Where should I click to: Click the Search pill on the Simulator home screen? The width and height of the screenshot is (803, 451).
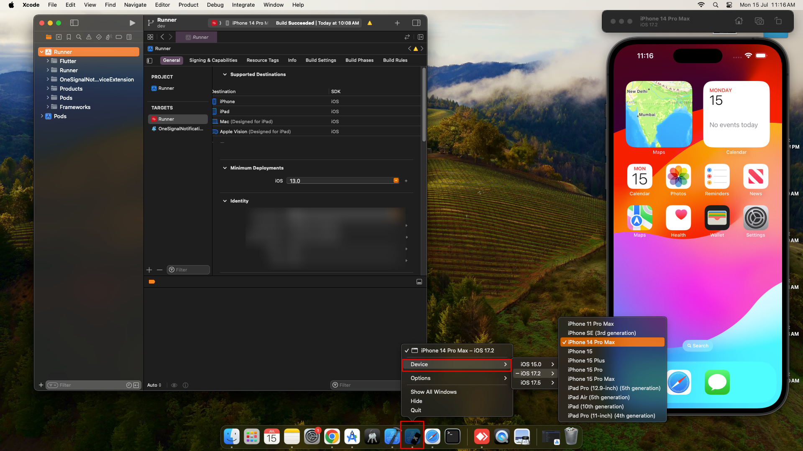[698, 346]
